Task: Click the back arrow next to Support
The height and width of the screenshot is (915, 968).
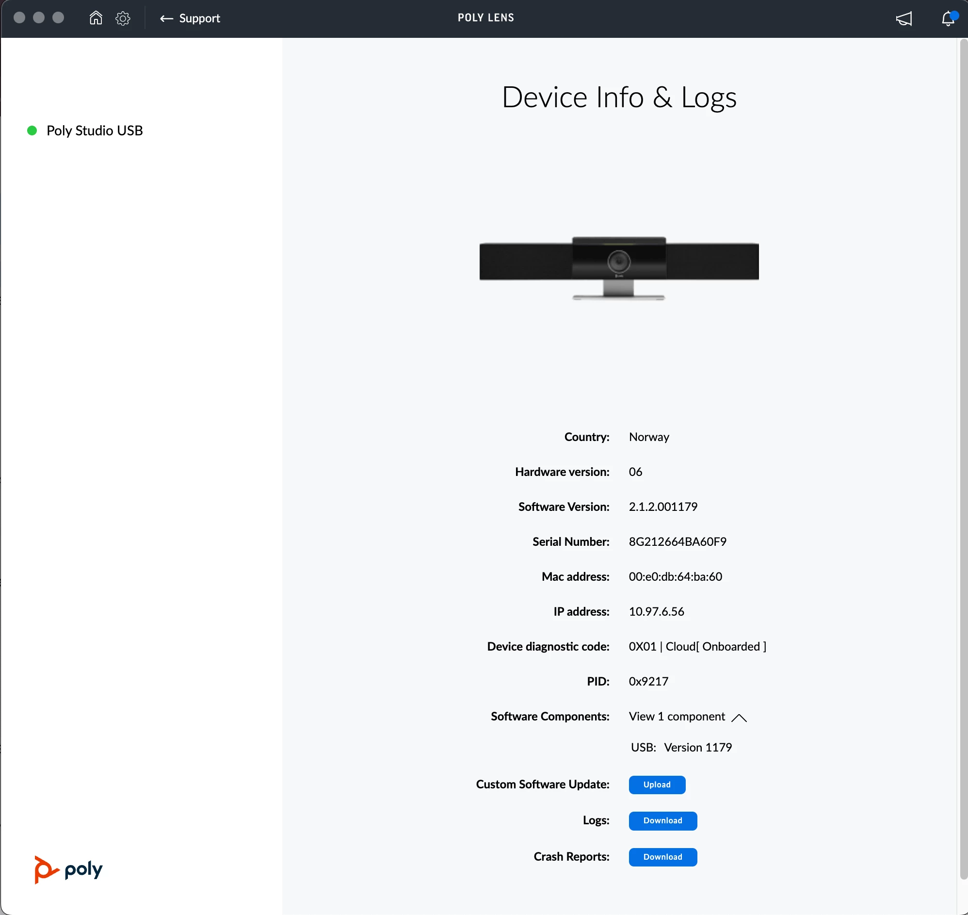Action: 166,18
